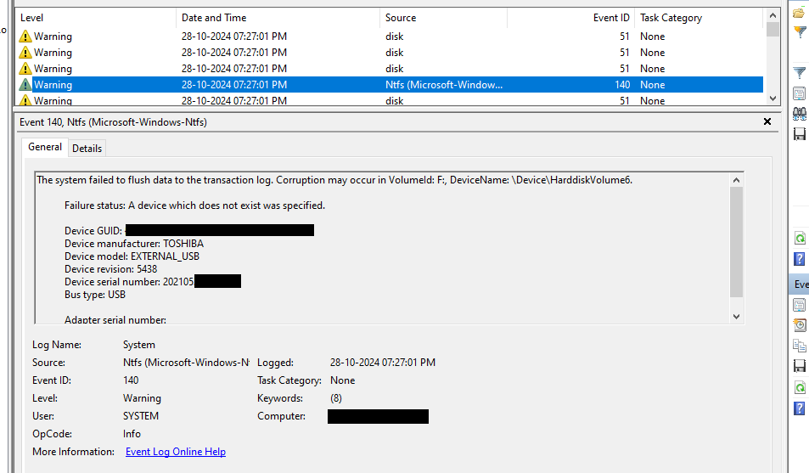Click warning icon of the Ntfs event row
Screen dimensions: 809x473
pyautogui.click(x=25, y=85)
